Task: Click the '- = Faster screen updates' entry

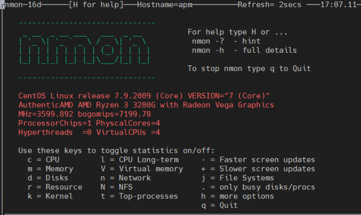Action: point(258,160)
